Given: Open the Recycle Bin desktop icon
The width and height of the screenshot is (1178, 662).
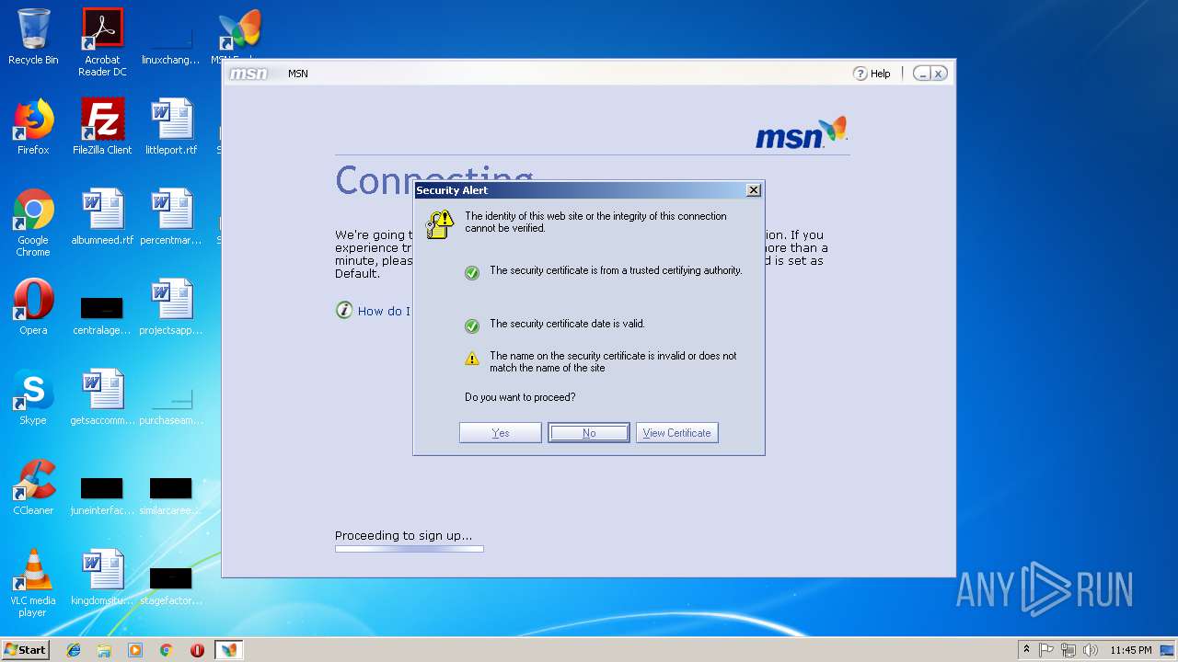Looking at the screenshot, I should tap(33, 37).
